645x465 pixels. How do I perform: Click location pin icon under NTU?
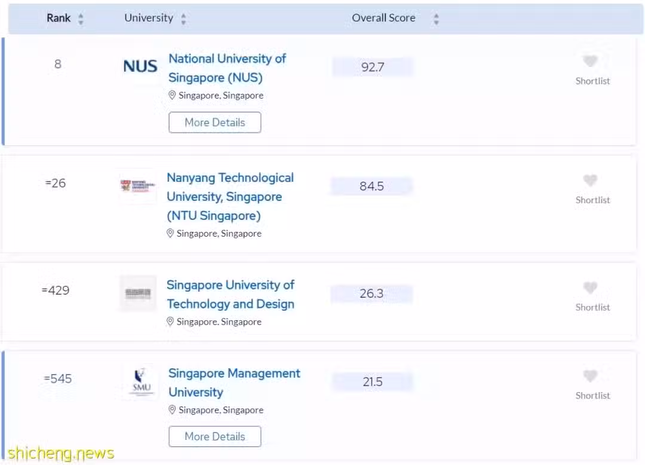click(x=170, y=233)
